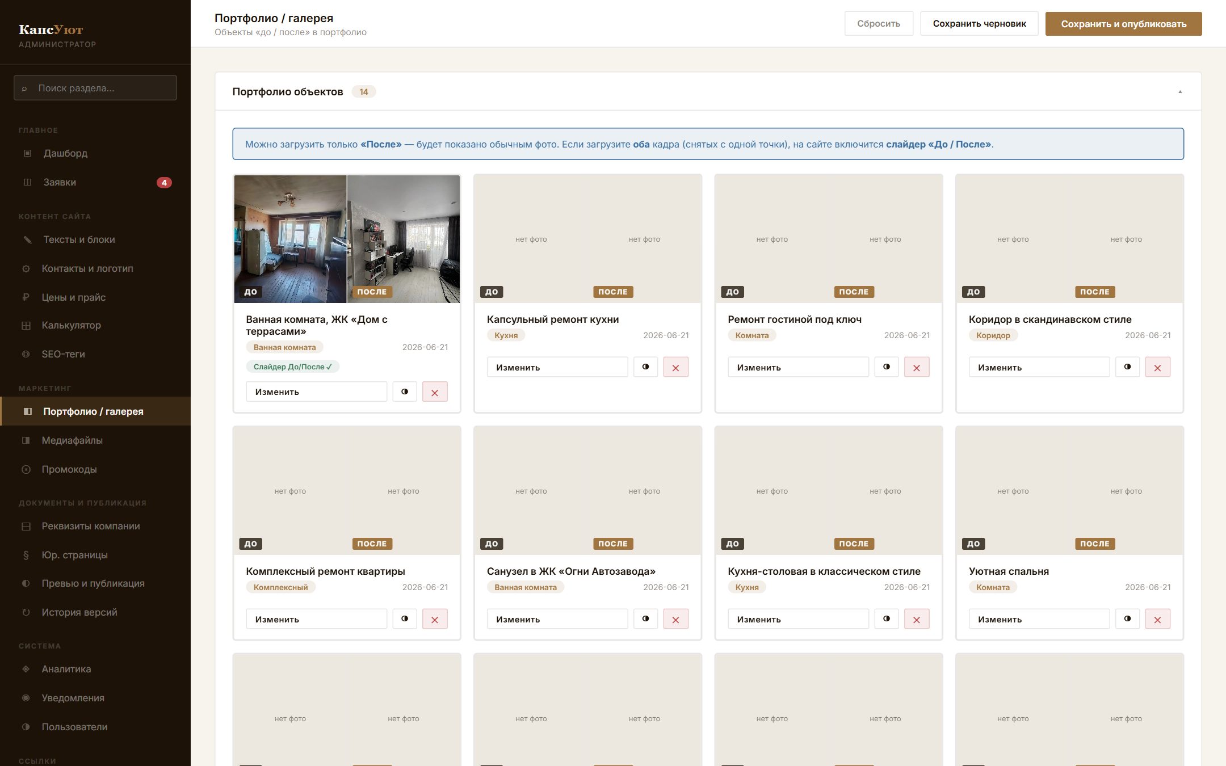This screenshot has height=766, width=1226.
Task: Click the Промокоды icon in sidebar
Action: 26,469
